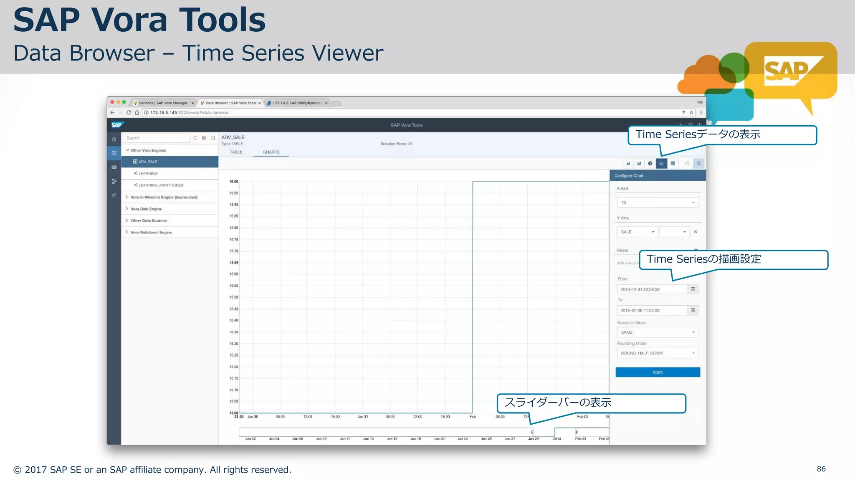The height and width of the screenshot is (481, 855).
Task: Select the bar chart type icon
Action: (627, 164)
